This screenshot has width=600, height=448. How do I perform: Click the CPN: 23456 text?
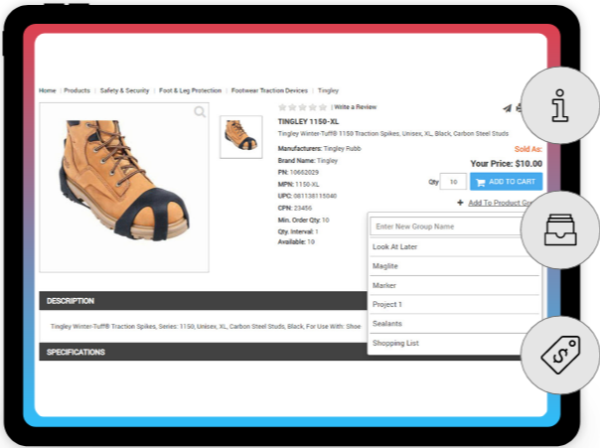[x=295, y=209]
